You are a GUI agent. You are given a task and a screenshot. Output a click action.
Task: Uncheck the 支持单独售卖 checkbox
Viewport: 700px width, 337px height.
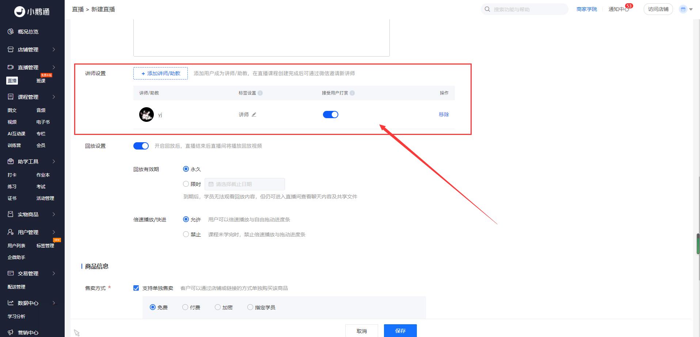click(136, 288)
